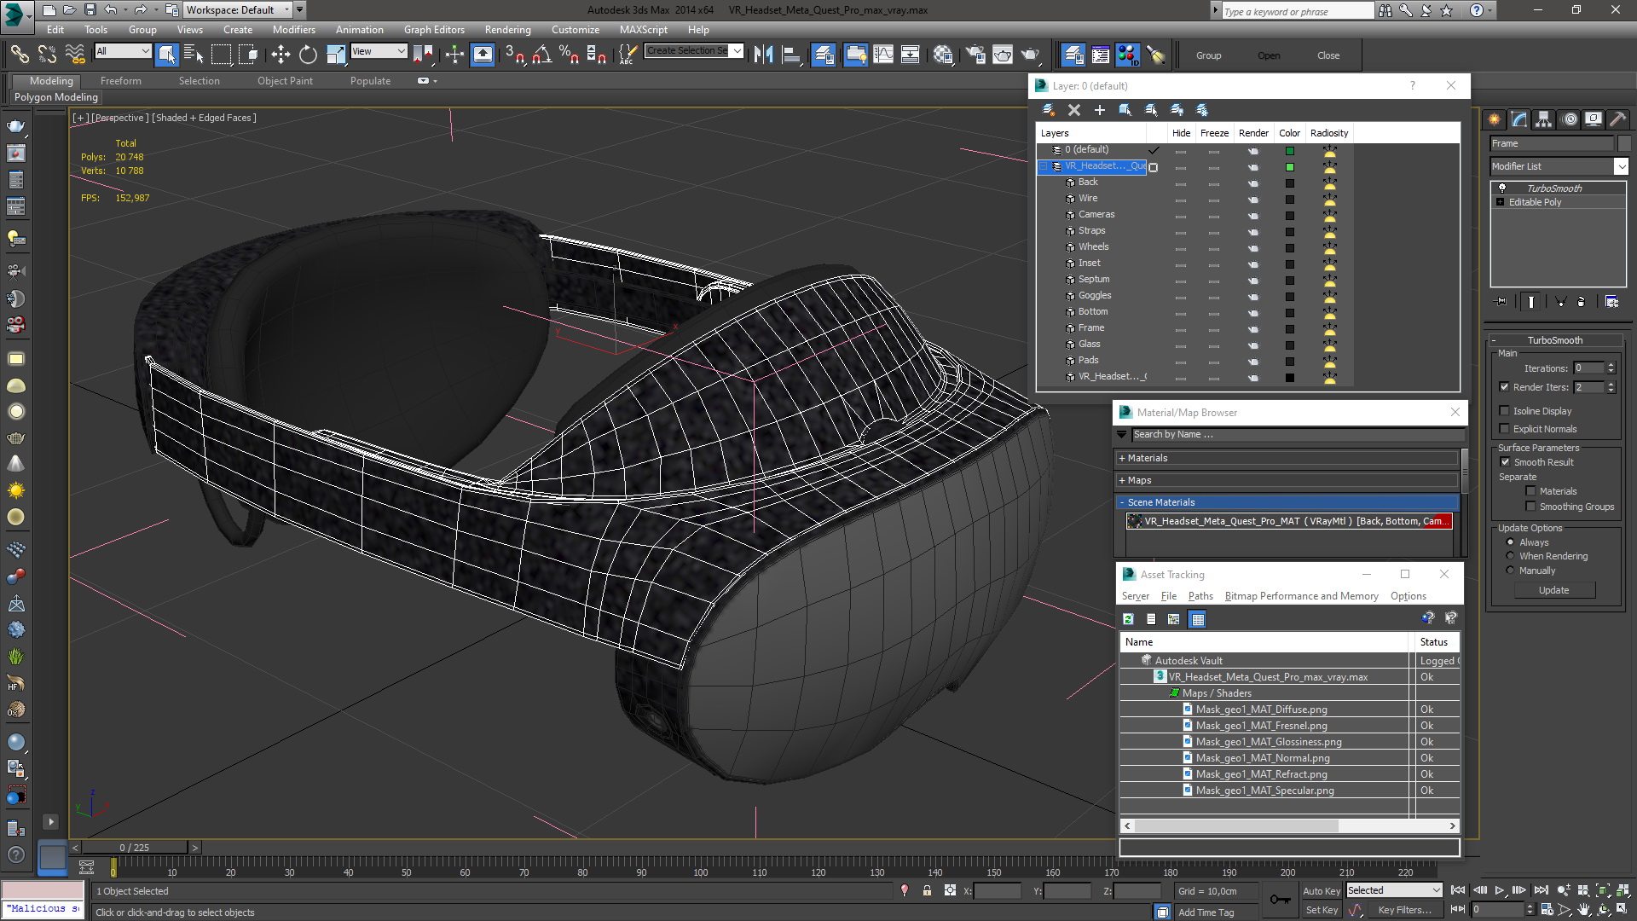Select the Select and Link tool
Screen dimensions: 1637x921
click(x=19, y=55)
